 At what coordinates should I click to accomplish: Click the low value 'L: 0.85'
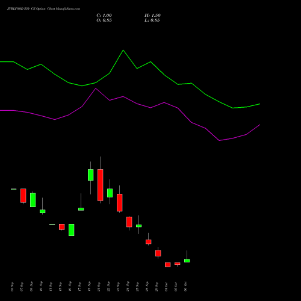tap(152, 20)
